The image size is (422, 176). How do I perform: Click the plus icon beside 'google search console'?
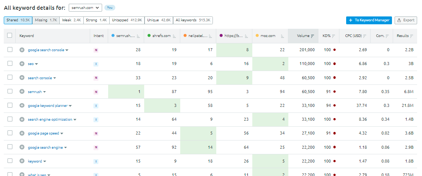(x=22, y=50)
